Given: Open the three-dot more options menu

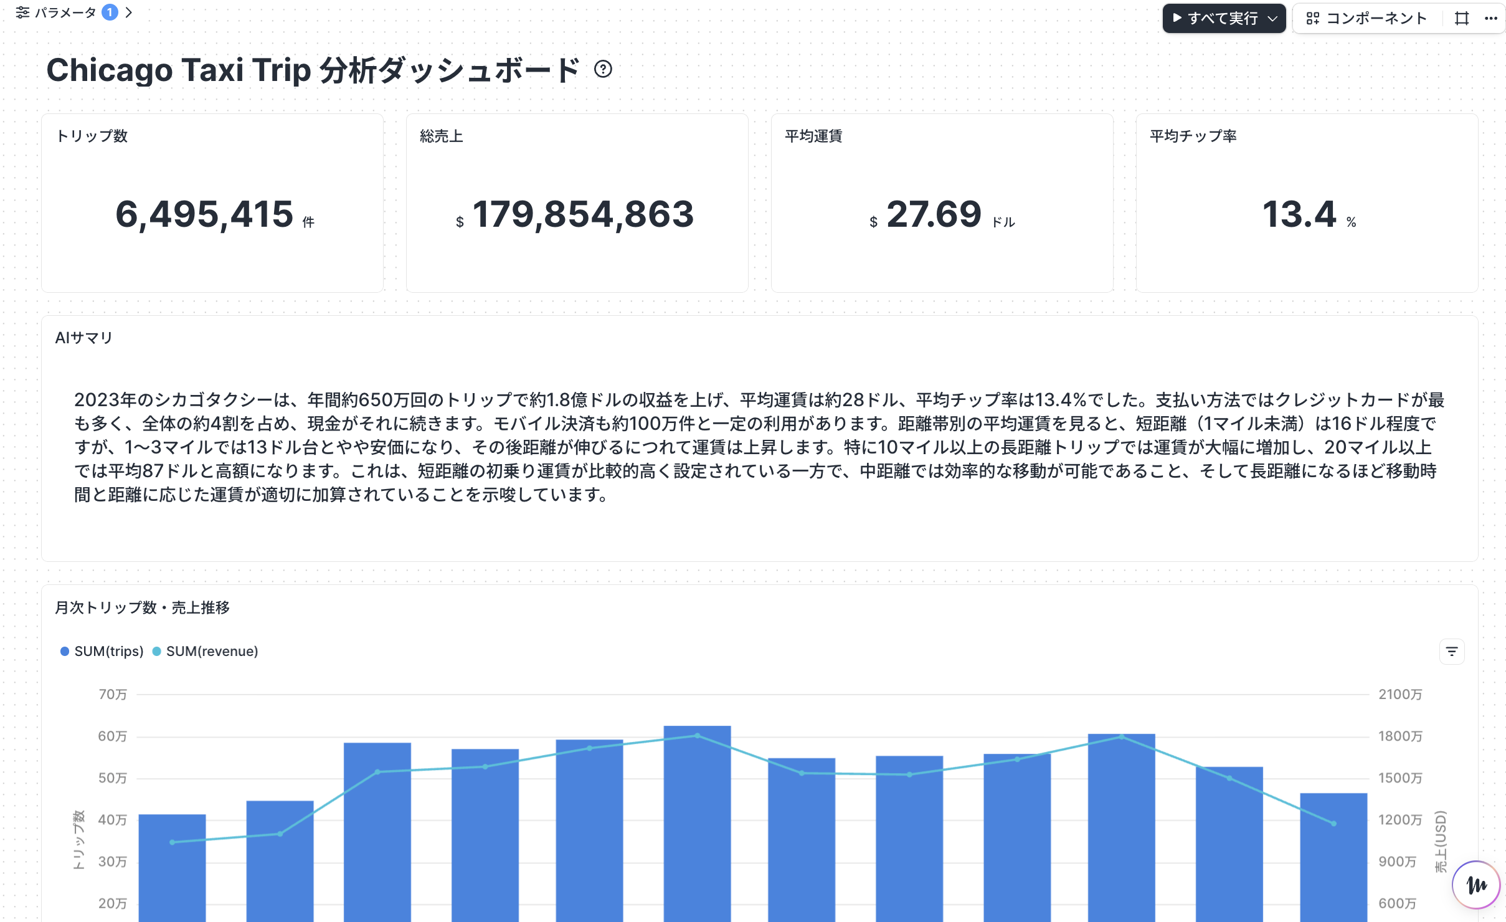Looking at the screenshot, I should [x=1490, y=18].
